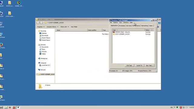Switch to the Networking tab

145,26
